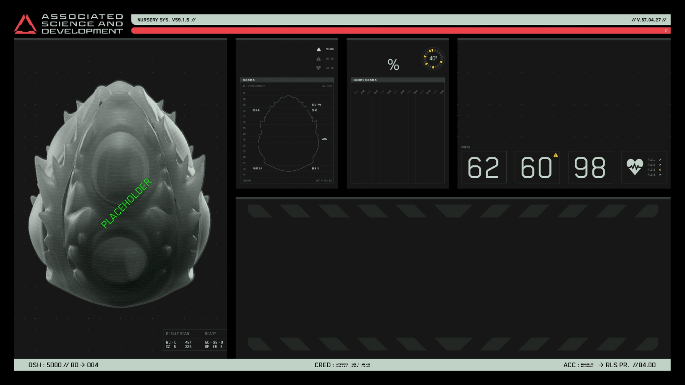The width and height of the screenshot is (685, 385).
Task: Click the solid triangle RE-R08 icon
Action: (318, 49)
